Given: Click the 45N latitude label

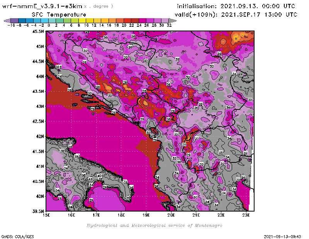Looking at the screenshot, I should coord(40,46).
